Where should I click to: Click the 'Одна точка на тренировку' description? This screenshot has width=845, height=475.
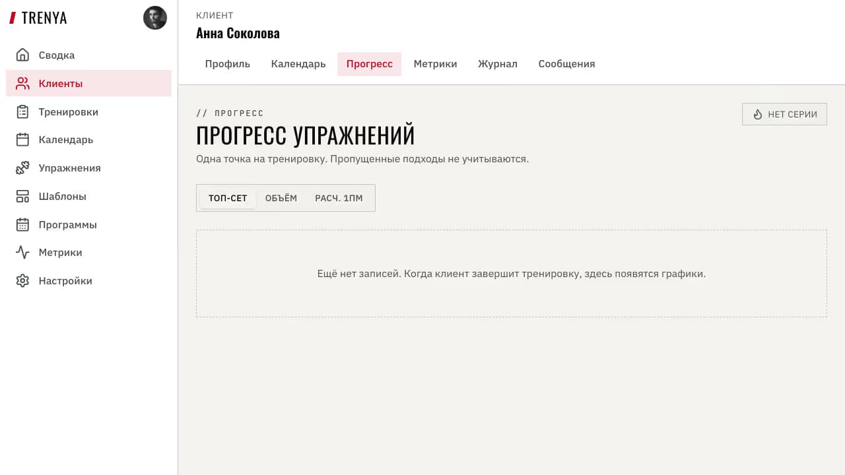pos(362,159)
